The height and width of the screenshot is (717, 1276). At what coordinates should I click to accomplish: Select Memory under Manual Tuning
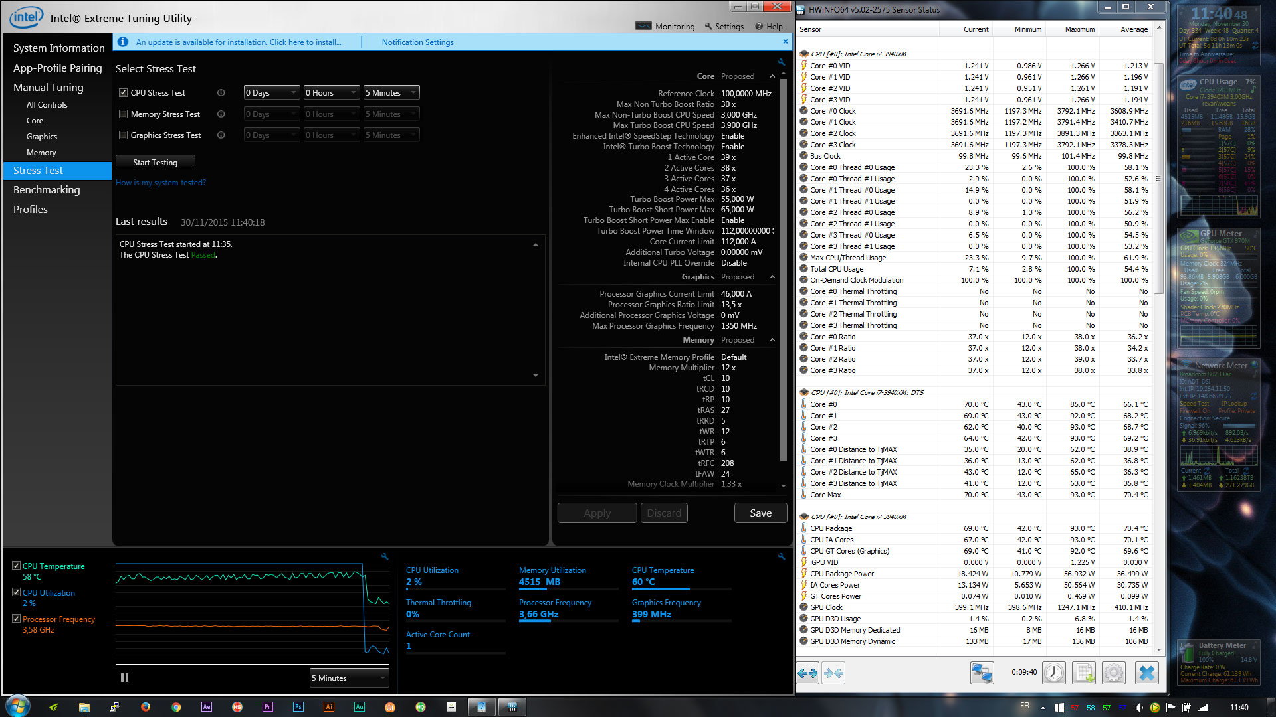point(41,153)
